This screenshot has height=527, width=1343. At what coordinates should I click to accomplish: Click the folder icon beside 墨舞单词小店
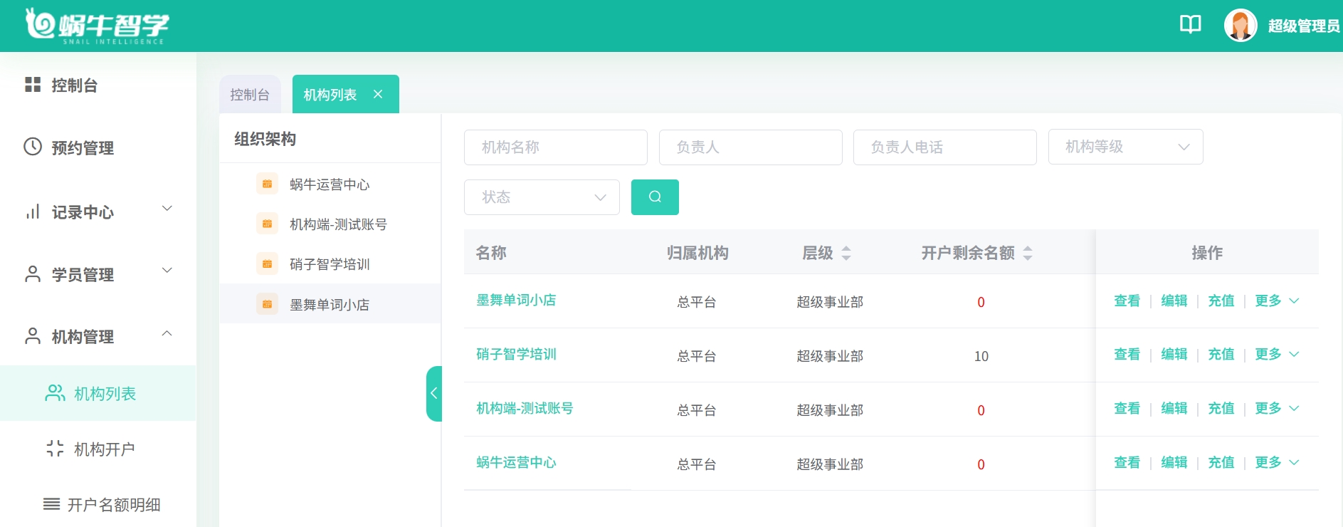pyautogui.click(x=267, y=304)
